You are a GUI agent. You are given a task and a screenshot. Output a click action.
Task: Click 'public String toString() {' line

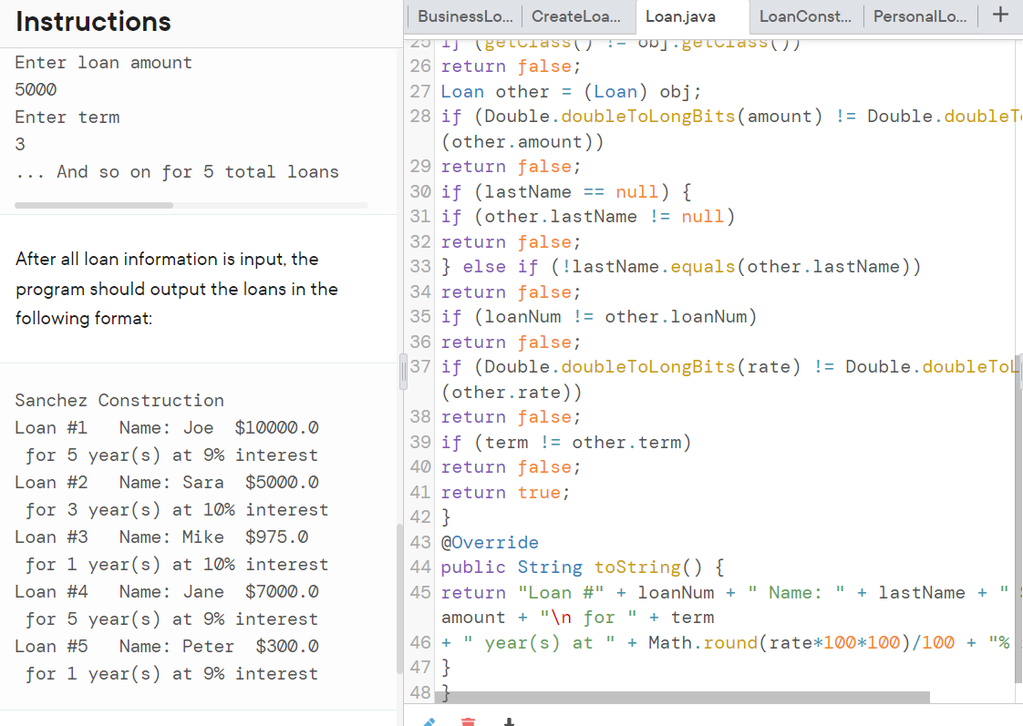coord(583,567)
